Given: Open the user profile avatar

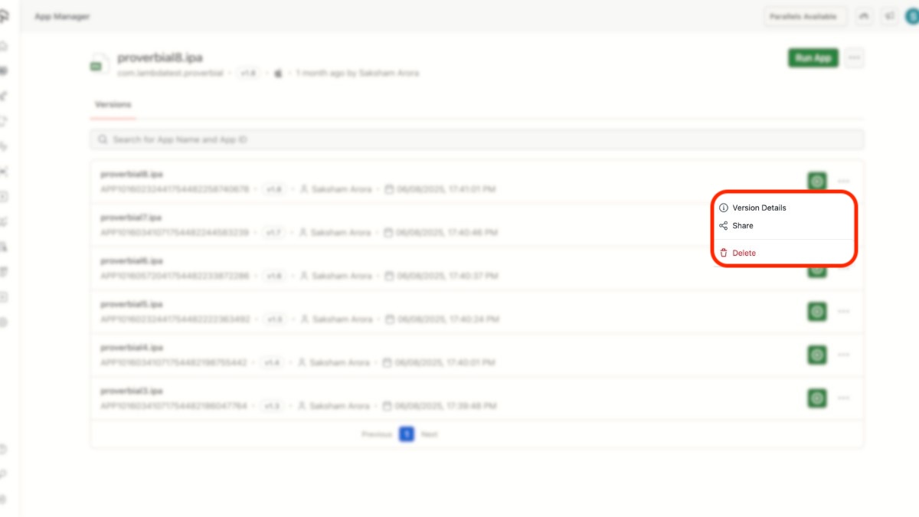Looking at the screenshot, I should click(x=910, y=16).
